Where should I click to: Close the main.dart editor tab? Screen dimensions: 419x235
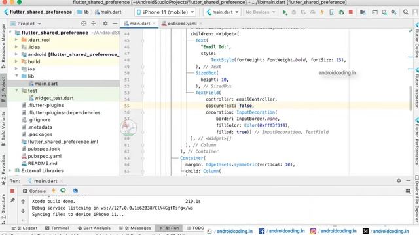154,23
